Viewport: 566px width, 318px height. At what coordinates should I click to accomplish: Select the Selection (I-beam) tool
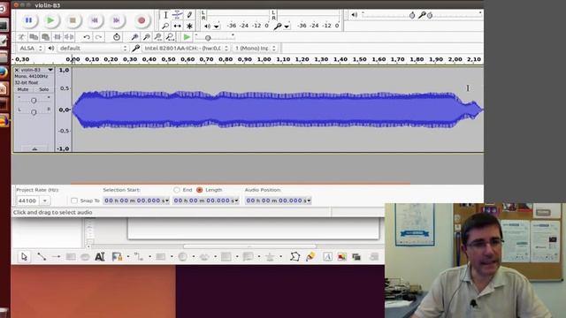(x=165, y=15)
